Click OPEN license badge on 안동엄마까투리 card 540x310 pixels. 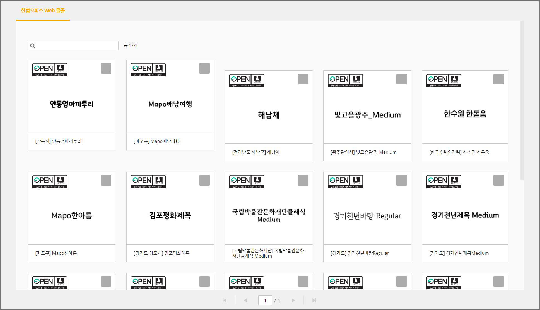(x=50, y=70)
